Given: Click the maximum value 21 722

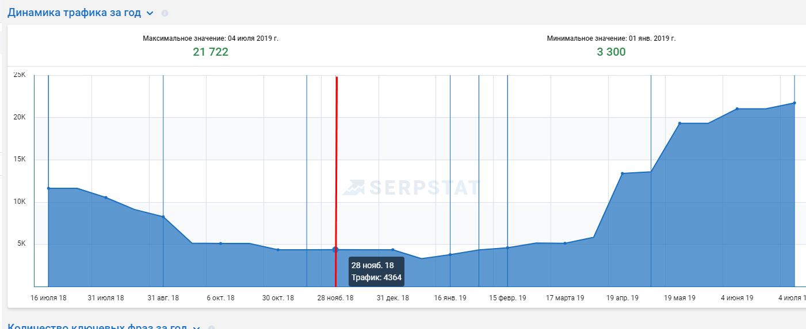Looking at the screenshot, I should (211, 52).
